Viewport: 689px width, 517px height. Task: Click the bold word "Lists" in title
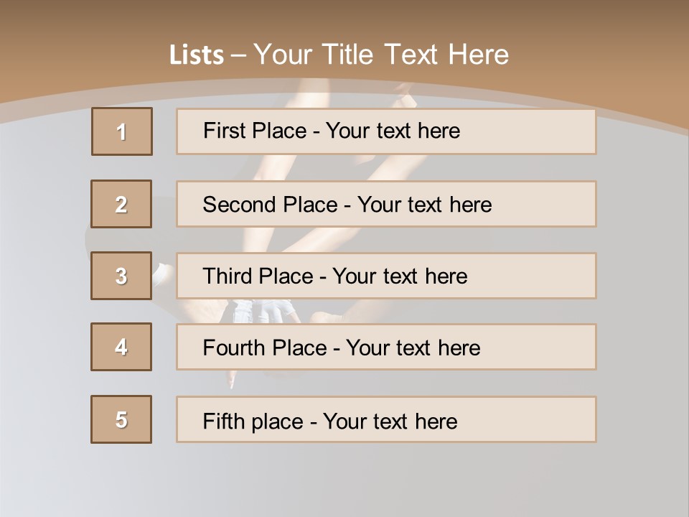197,55
